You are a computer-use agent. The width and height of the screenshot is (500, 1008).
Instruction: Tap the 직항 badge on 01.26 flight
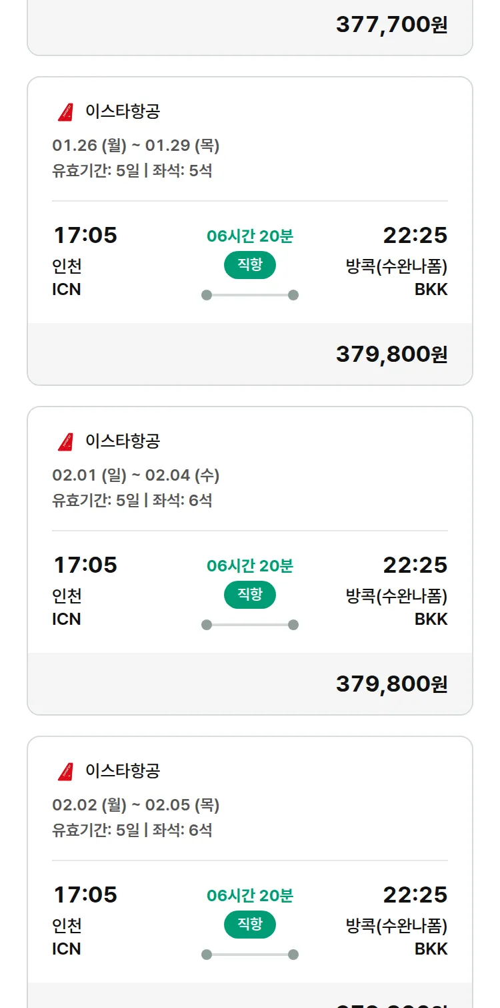249,265
